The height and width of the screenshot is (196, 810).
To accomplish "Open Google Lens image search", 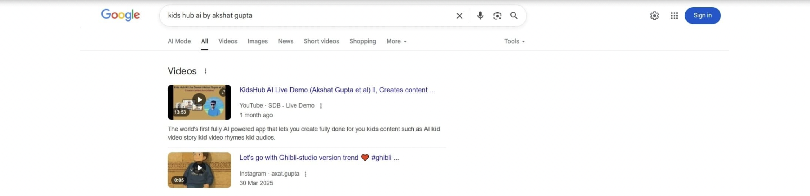I will pyautogui.click(x=497, y=16).
